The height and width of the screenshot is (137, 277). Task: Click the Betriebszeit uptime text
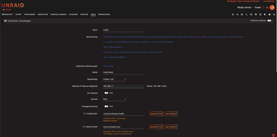point(243,1)
